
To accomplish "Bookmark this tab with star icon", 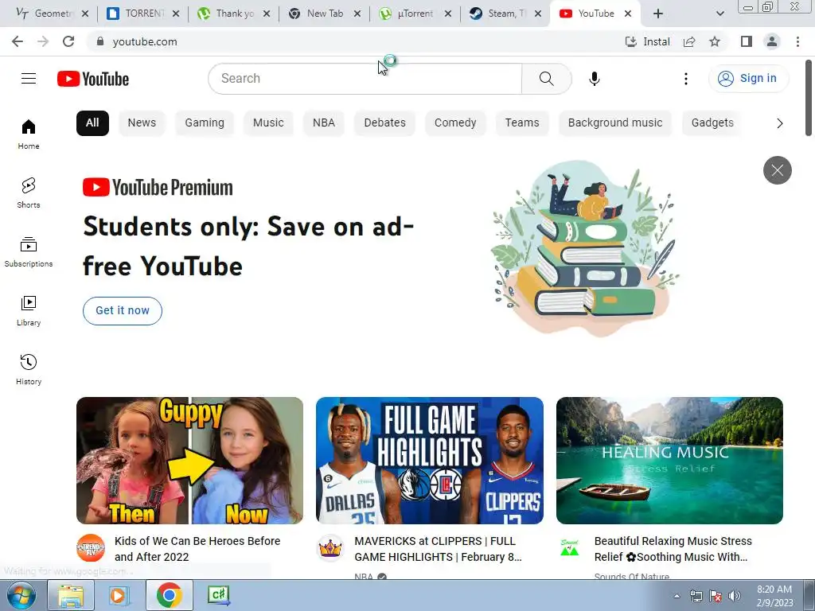I will [715, 41].
